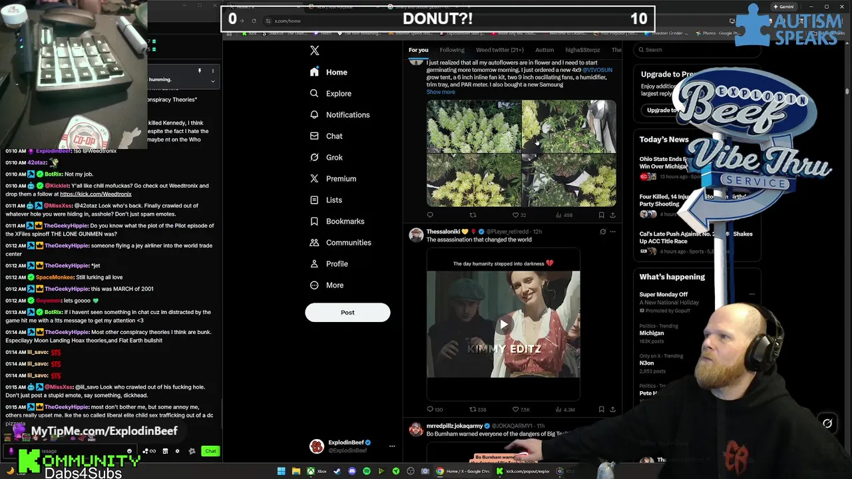852x479 pixels.
Task: Open the top-left cannabis plant photo
Action: (473, 126)
